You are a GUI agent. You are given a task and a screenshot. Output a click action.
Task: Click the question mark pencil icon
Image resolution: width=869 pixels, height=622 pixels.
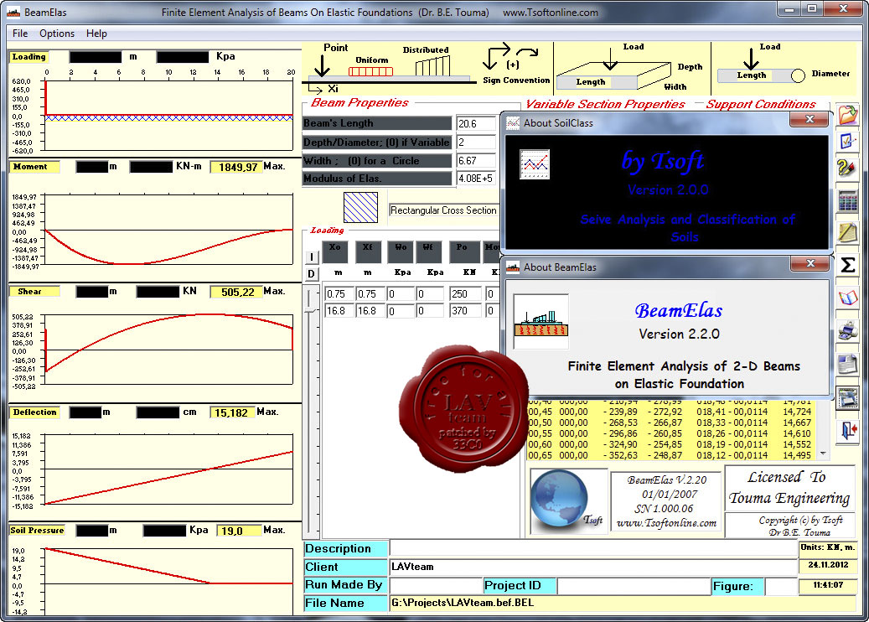847,168
